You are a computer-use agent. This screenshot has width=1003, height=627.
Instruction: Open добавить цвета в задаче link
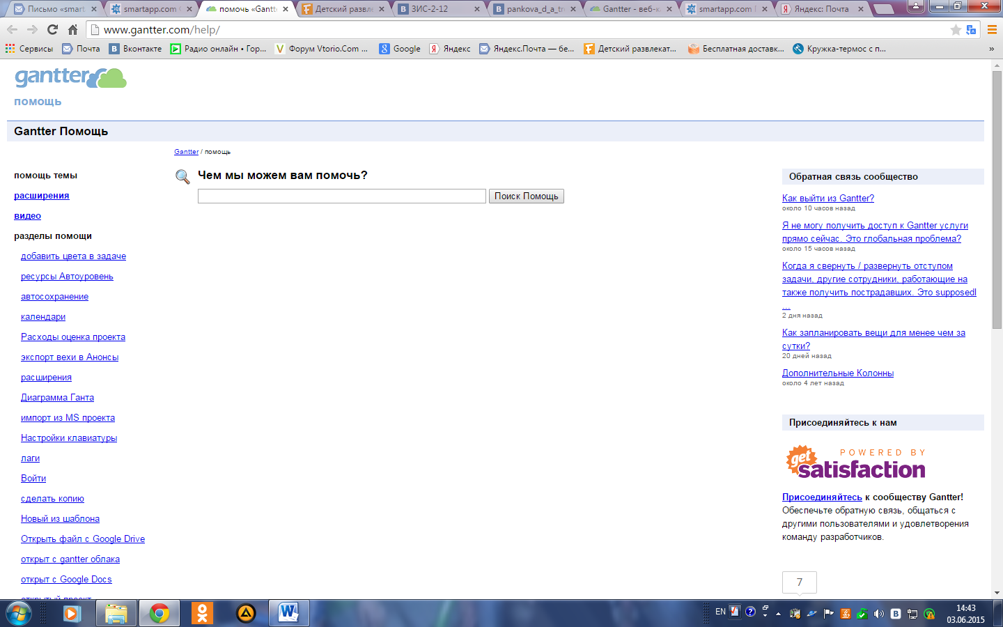(73, 256)
